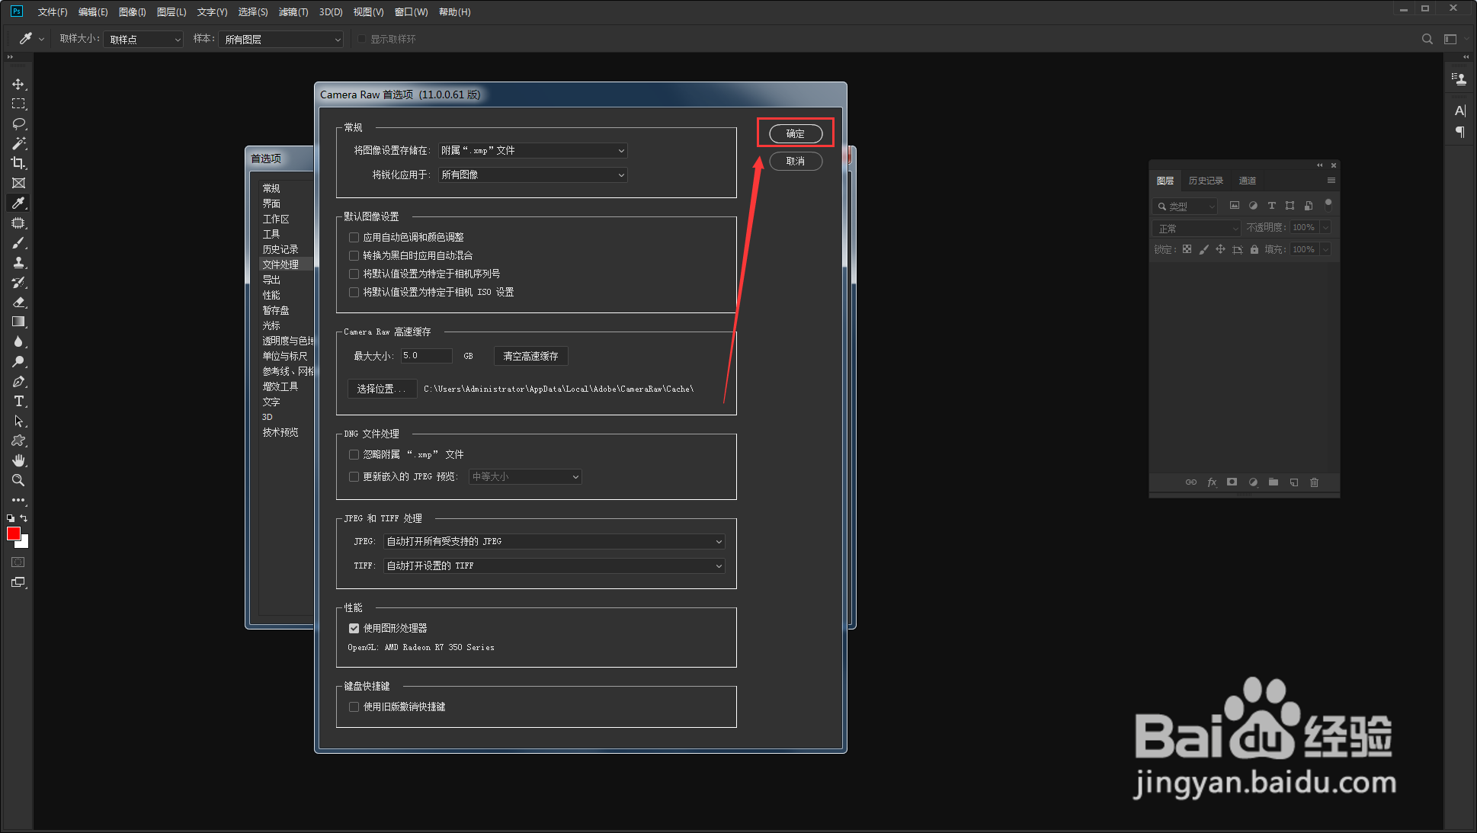The width and height of the screenshot is (1477, 833).
Task: Open the 滤镜(T) menu
Action: click(x=293, y=12)
